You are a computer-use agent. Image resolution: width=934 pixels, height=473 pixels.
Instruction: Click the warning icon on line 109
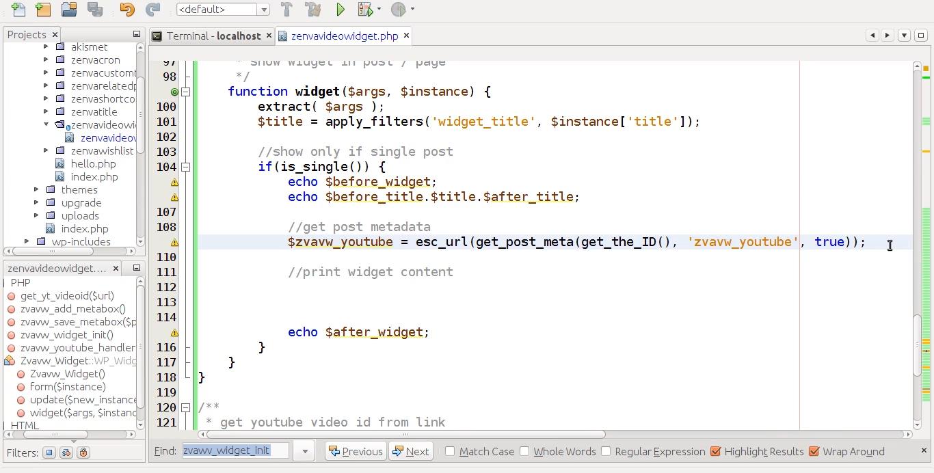pyautogui.click(x=174, y=242)
